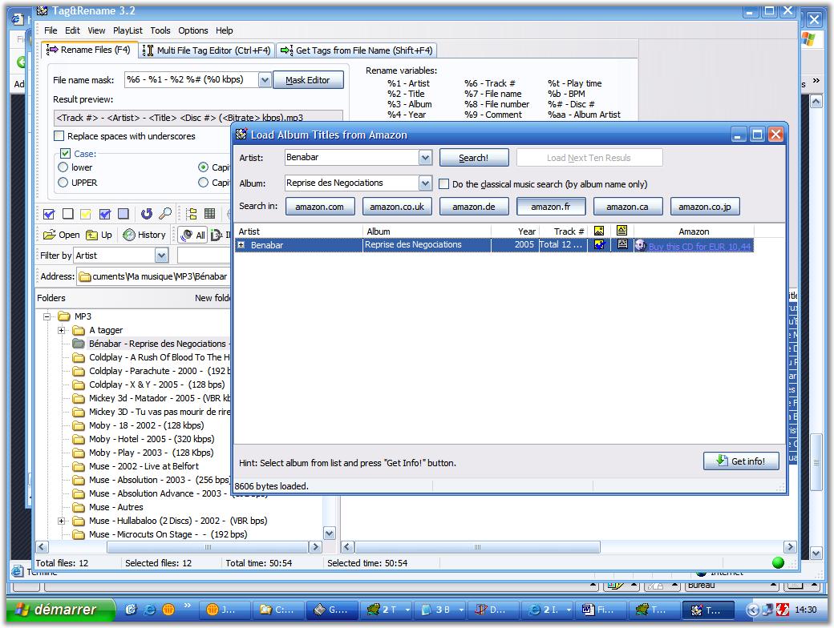Select the Moby - Hotel folder
834x628 pixels.
(x=152, y=439)
